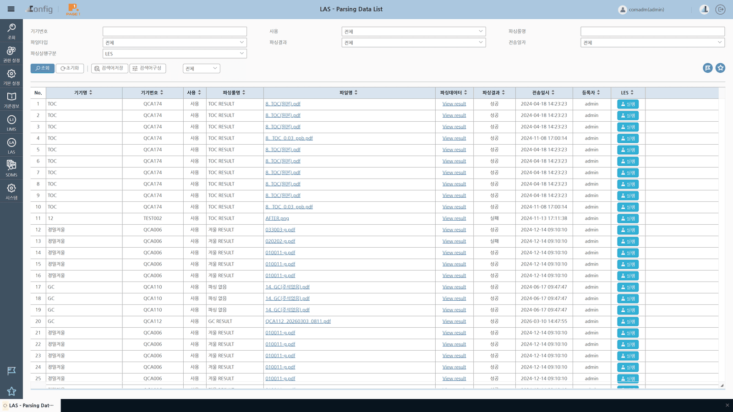Image resolution: width=733 pixels, height=412 pixels.
Task: Open the SDMS sidebar module
Action: pyautogui.click(x=11, y=168)
